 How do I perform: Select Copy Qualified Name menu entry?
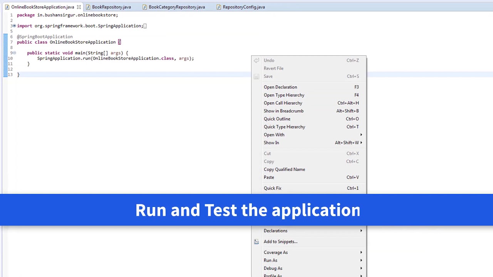(x=309, y=169)
